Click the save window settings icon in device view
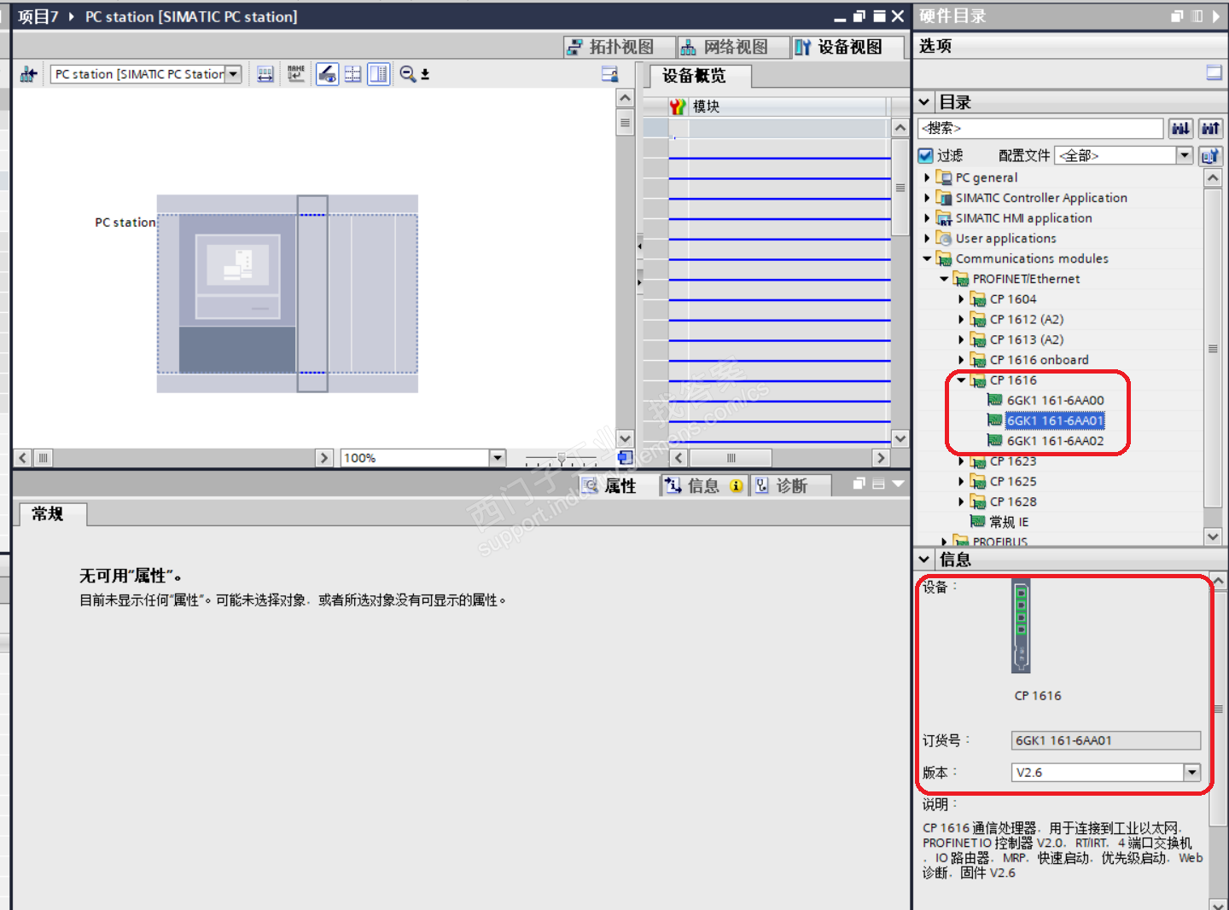 [x=609, y=74]
